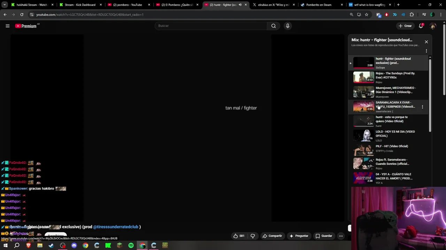446x250 pixels.
Task: Go to the YouTube Premium home logo
Action: 26,26
